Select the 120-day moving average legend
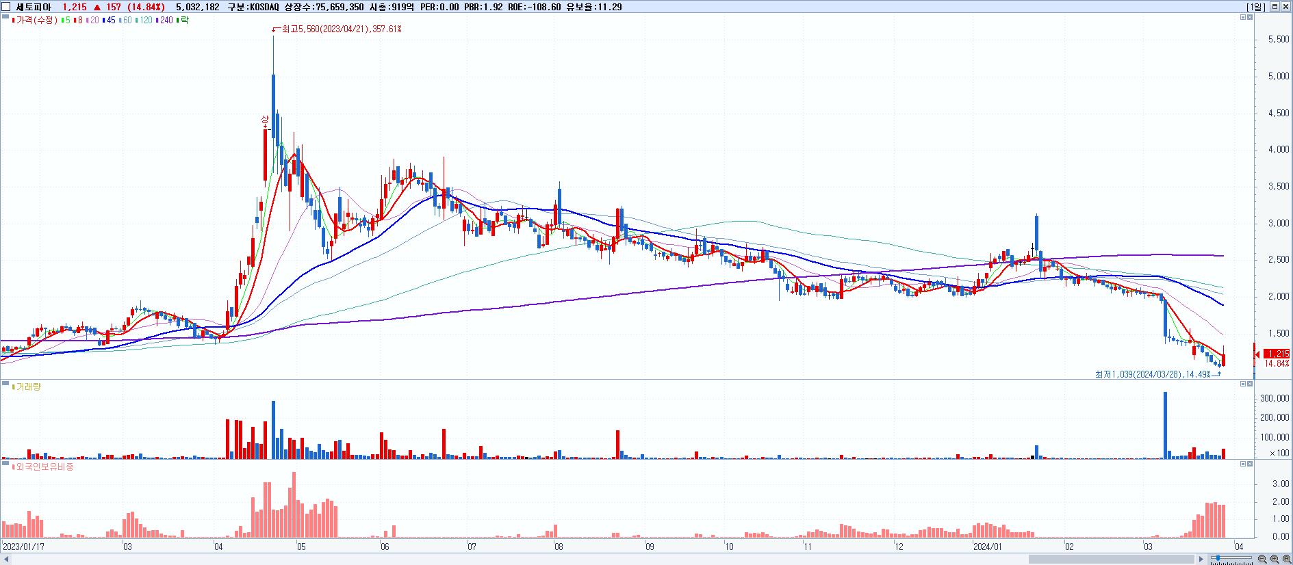 (145, 21)
